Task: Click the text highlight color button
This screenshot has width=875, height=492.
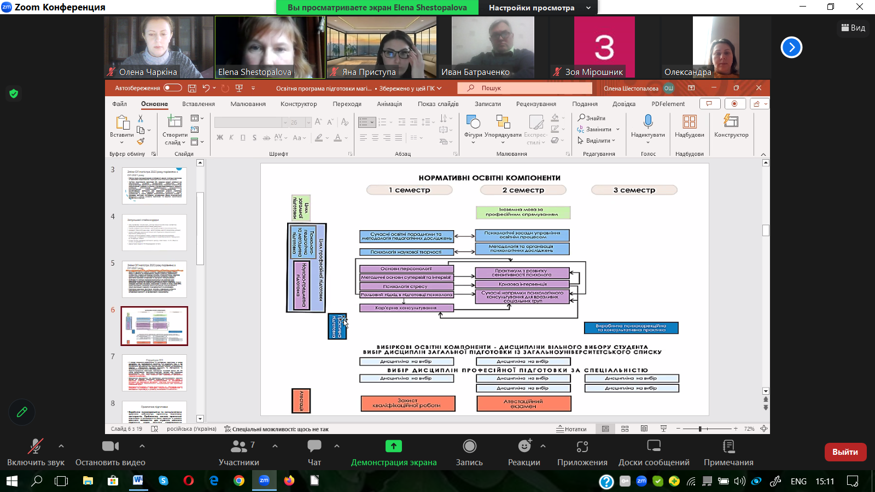Action: point(319,138)
